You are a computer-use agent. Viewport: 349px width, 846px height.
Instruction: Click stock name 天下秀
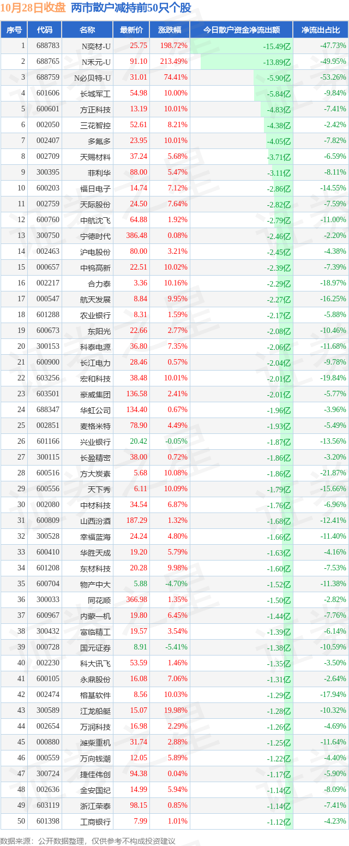click(99, 489)
